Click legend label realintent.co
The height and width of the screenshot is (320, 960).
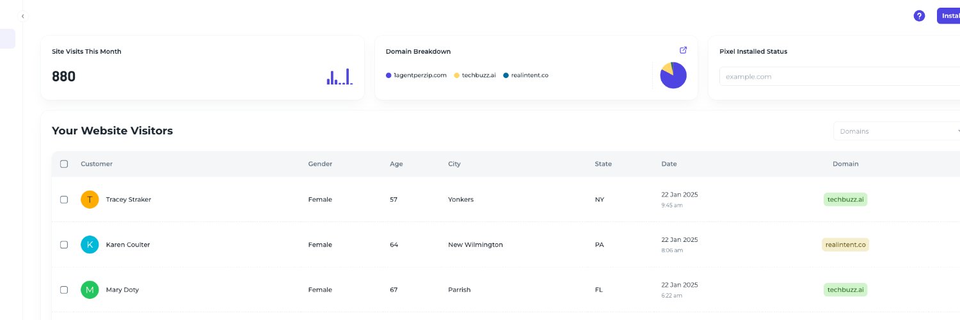coord(529,76)
